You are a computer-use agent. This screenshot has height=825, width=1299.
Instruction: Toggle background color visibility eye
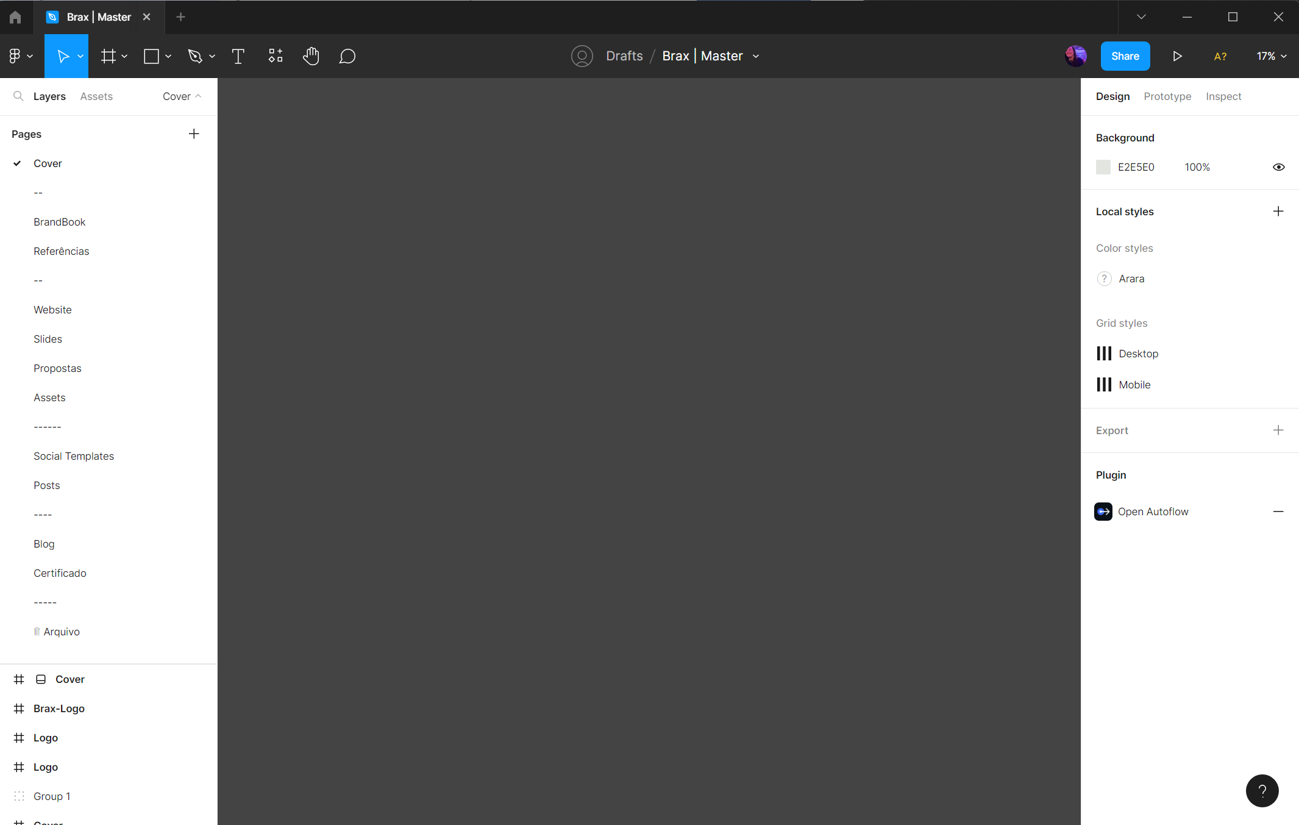pos(1278,167)
